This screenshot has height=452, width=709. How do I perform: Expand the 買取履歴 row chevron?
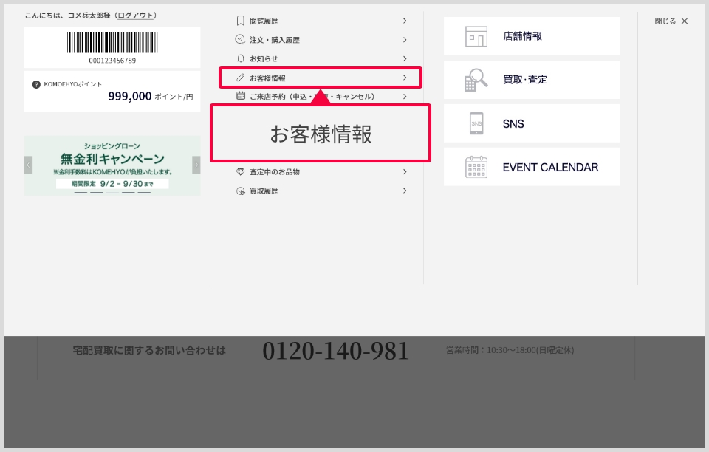coord(405,191)
